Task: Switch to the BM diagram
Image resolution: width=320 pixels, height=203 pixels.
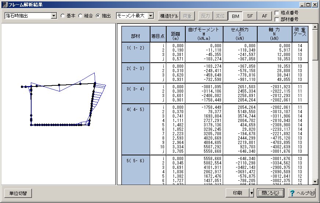Action: tap(235, 16)
